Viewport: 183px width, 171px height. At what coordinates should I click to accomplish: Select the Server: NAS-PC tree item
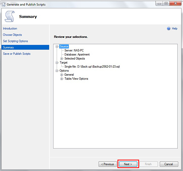coord(74,51)
